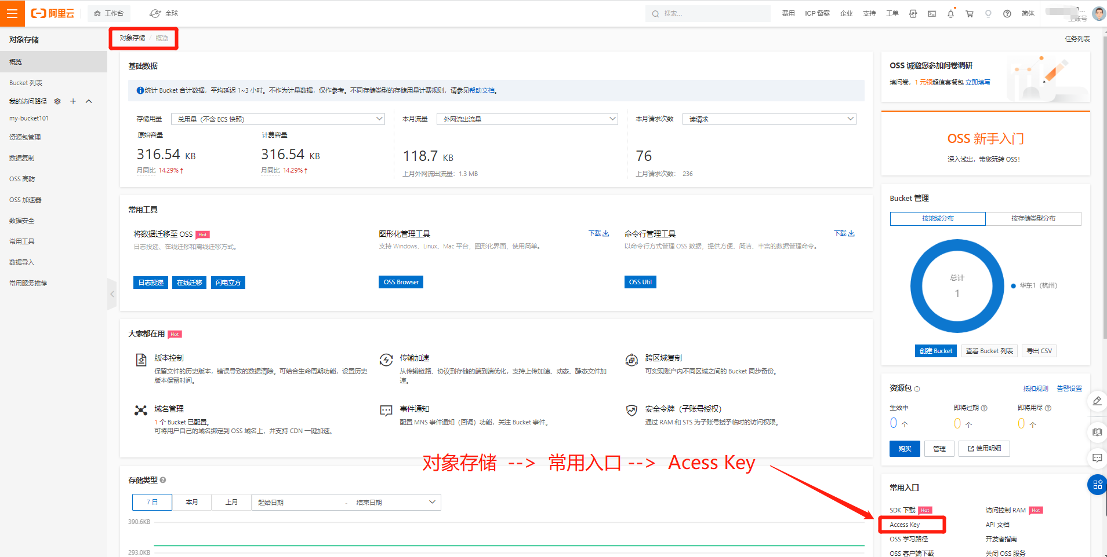Open the notifications bell
The image size is (1107, 557).
(x=950, y=14)
